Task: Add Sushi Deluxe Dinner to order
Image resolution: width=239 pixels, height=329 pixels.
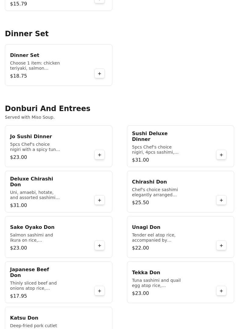Action: pyautogui.click(x=221, y=155)
